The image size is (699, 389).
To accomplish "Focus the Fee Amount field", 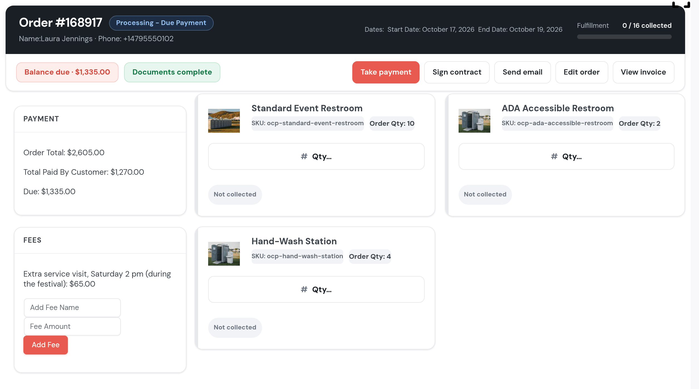I will point(72,326).
